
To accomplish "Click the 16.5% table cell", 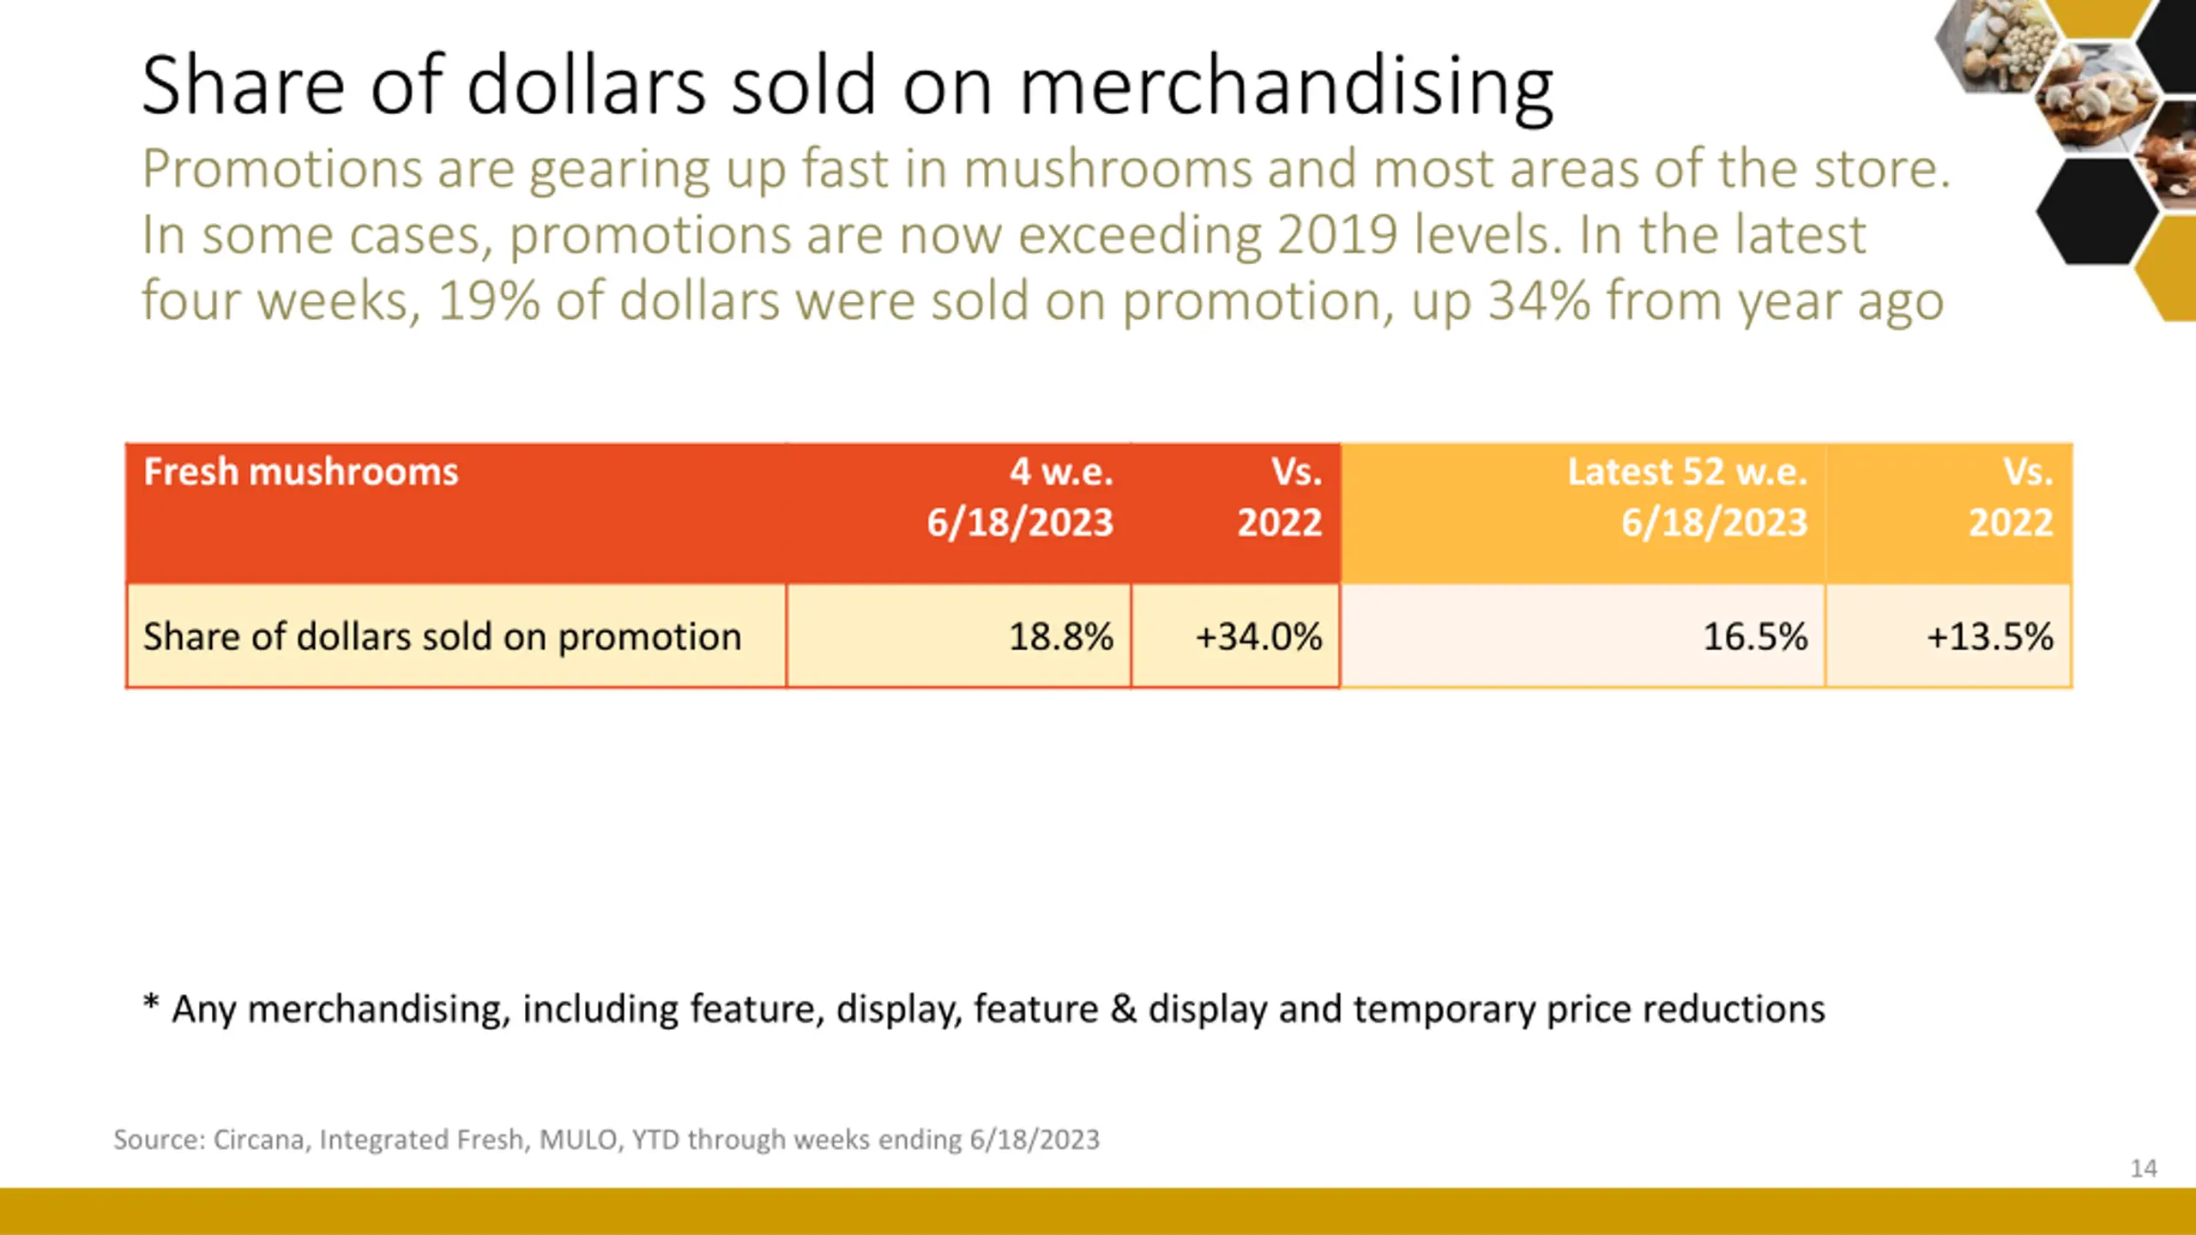I will pyautogui.click(x=1583, y=636).
